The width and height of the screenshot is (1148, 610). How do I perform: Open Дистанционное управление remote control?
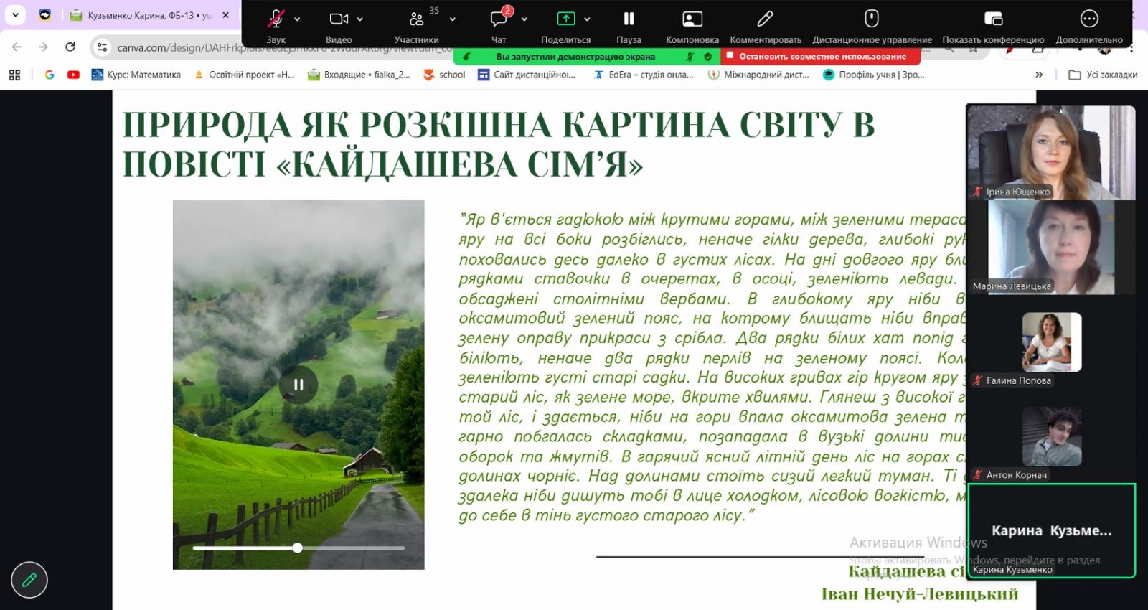click(x=872, y=19)
